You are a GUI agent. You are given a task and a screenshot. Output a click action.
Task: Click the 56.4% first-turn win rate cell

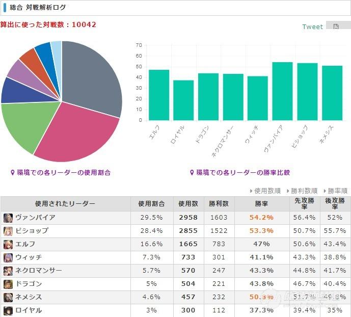click(x=305, y=218)
